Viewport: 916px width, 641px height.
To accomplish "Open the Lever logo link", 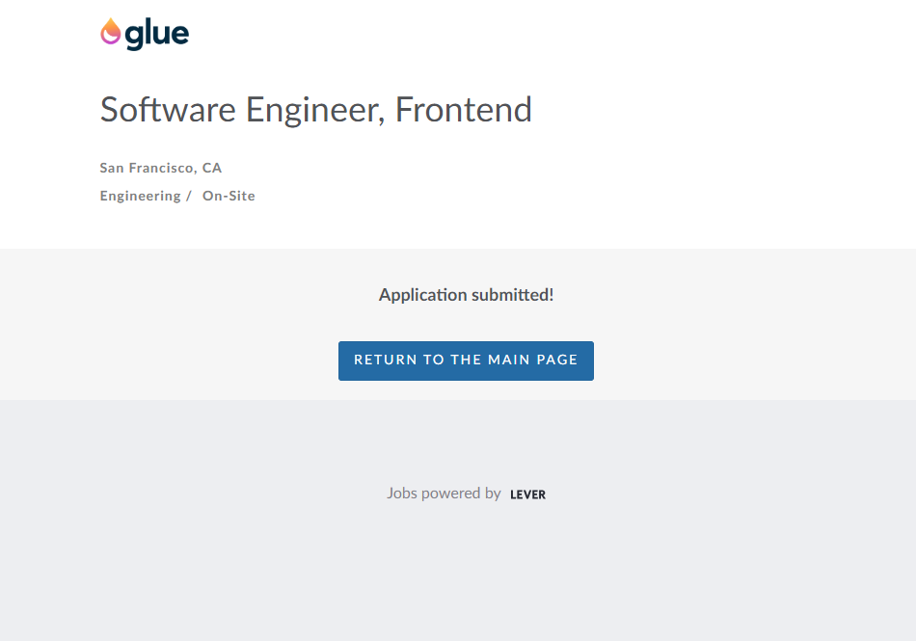I will pos(527,494).
